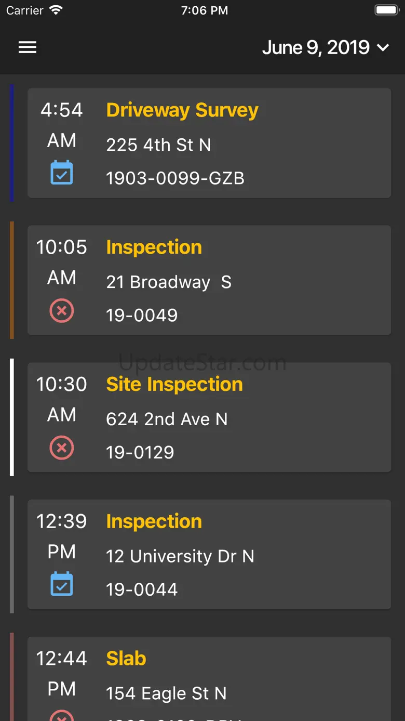Select the Slab appointment title

(x=126, y=659)
